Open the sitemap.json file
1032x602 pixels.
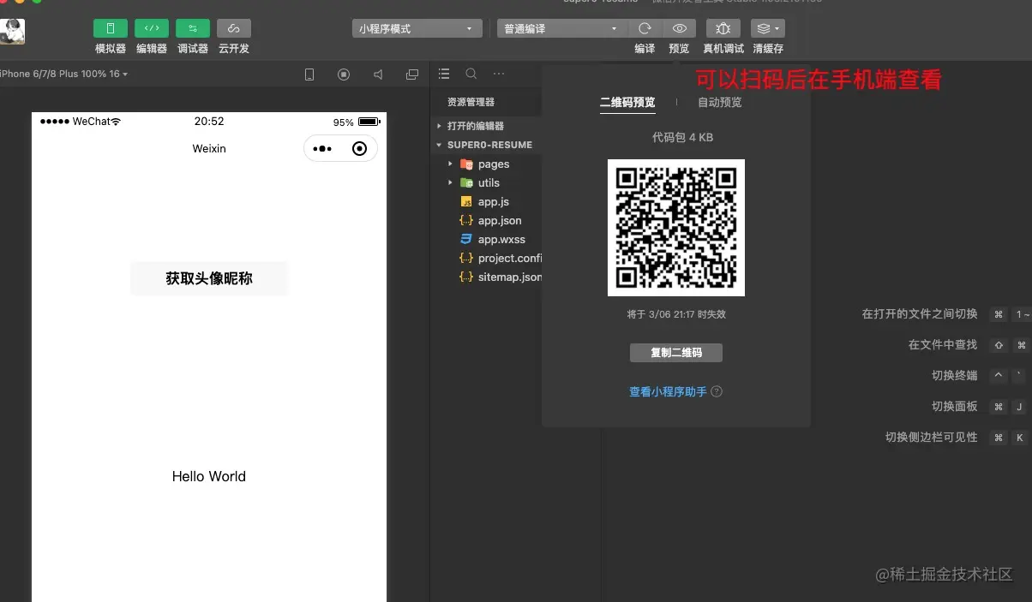coord(509,277)
